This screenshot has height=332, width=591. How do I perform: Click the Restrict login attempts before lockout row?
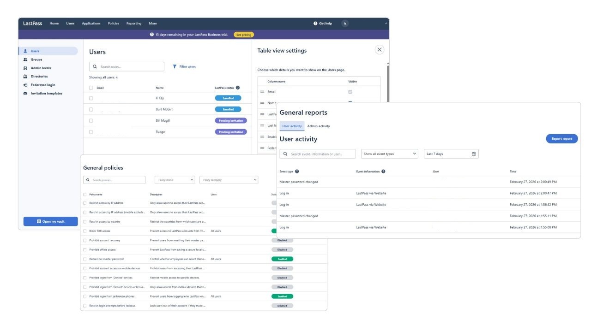coord(204,306)
